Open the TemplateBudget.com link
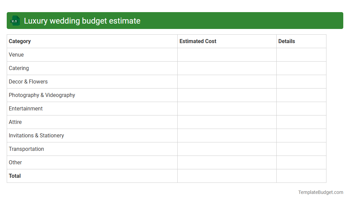Image resolution: width=350 pixels, height=202 pixels. 321,192
